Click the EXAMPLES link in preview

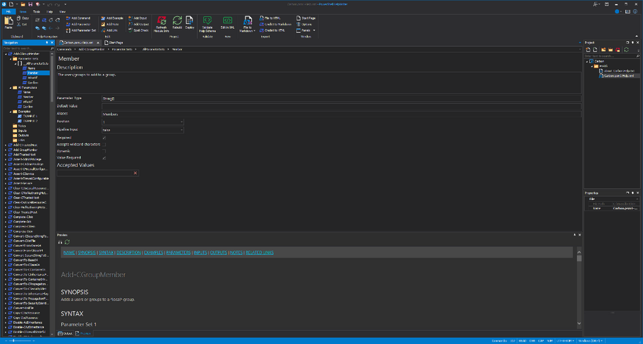[x=153, y=253]
